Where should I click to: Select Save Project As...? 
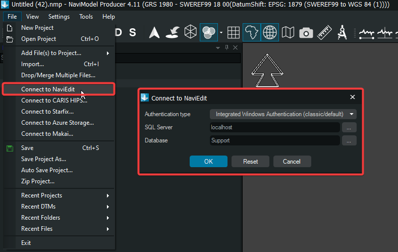[59, 159]
